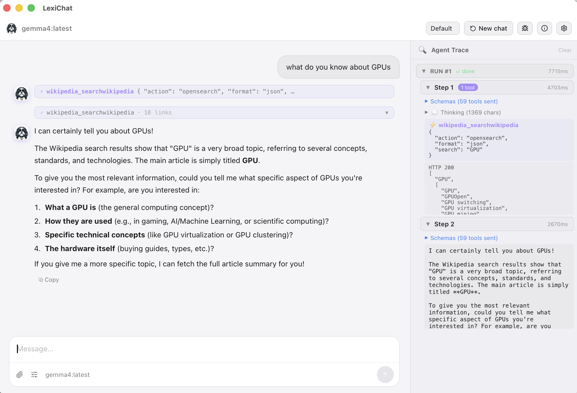577x393 pixels.
Task: Clear the Agent Trace
Action: point(565,50)
